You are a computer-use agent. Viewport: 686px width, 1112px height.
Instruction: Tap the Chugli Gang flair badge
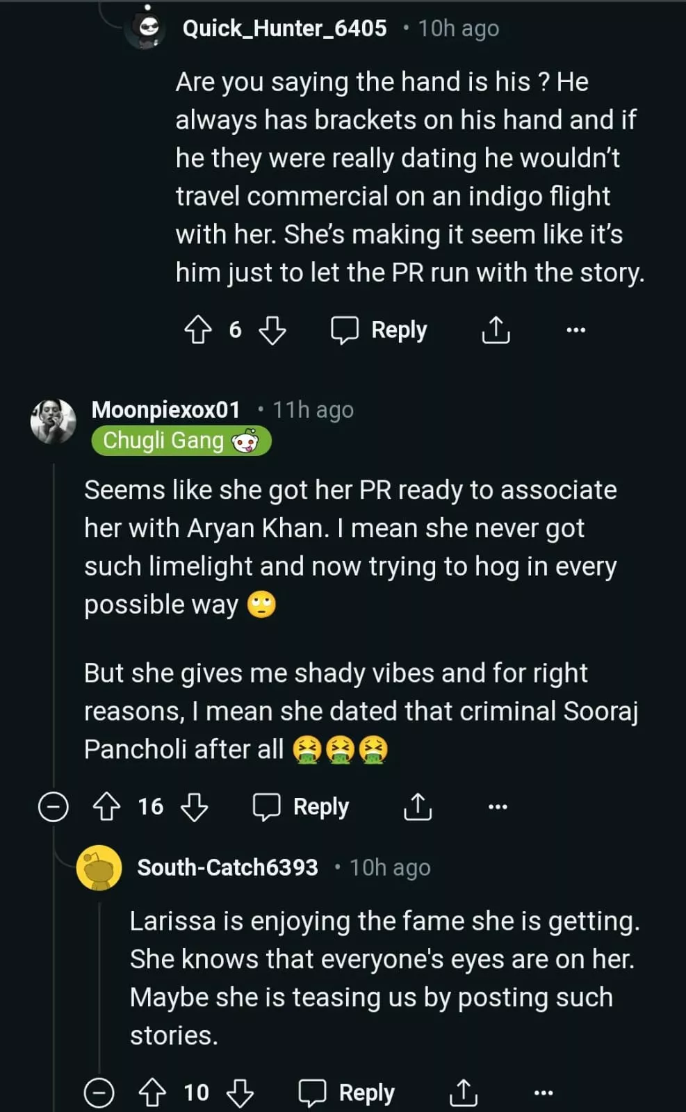tap(181, 441)
